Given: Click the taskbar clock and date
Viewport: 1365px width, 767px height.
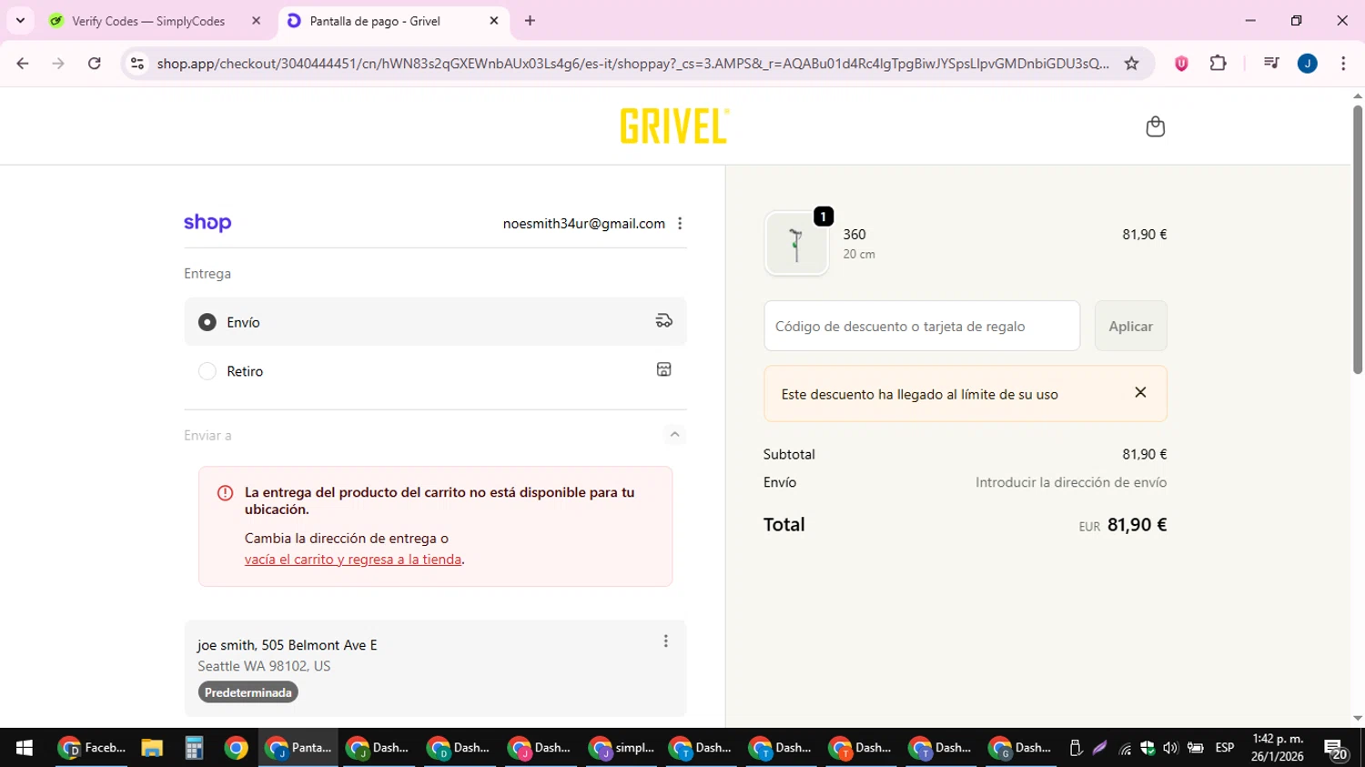Looking at the screenshot, I should coord(1278,748).
